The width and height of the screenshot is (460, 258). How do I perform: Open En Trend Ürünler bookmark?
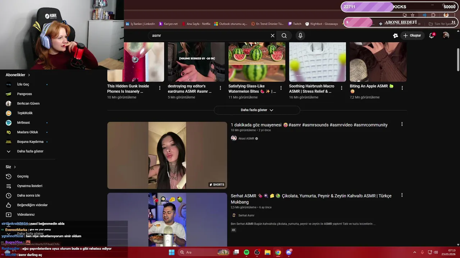point(267,24)
